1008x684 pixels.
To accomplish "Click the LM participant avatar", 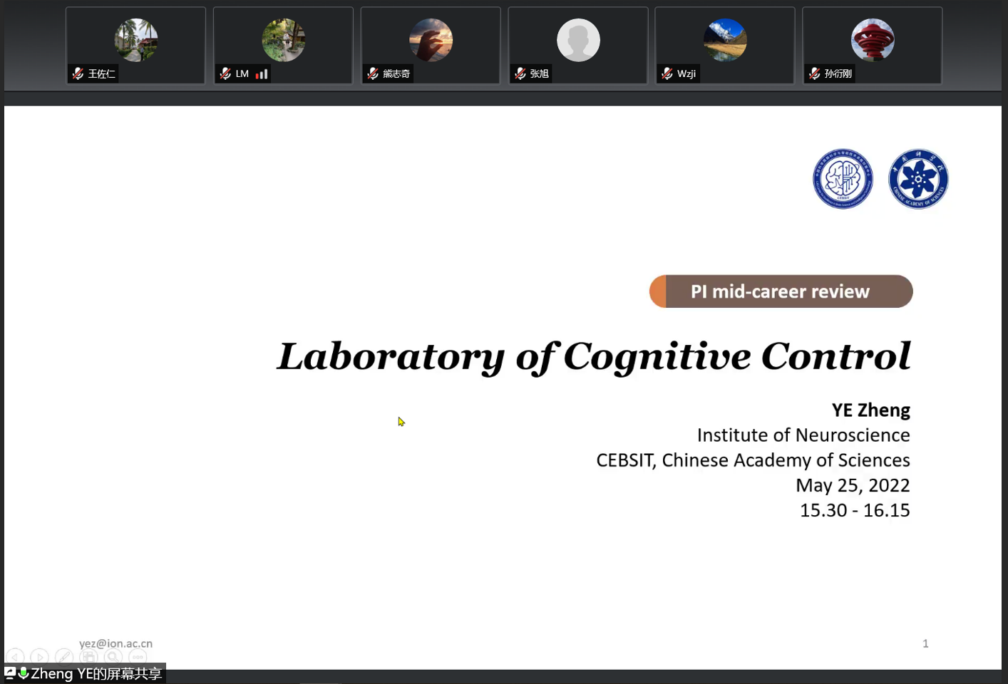I will coord(283,40).
